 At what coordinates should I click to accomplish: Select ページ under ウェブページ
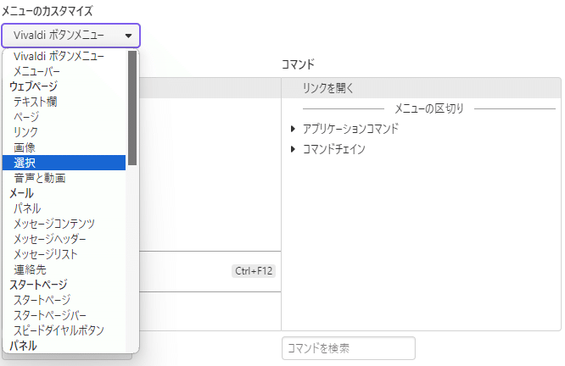point(64,117)
